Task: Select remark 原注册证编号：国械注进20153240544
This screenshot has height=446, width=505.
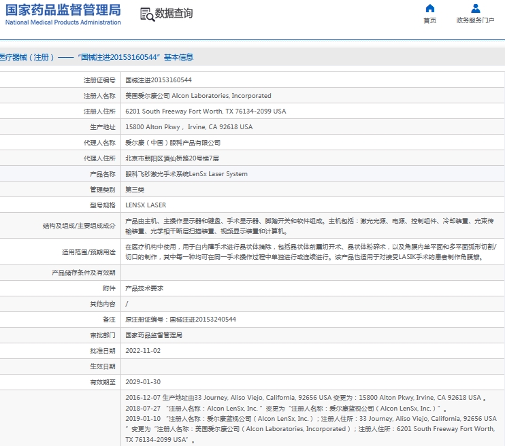Action: [180, 320]
